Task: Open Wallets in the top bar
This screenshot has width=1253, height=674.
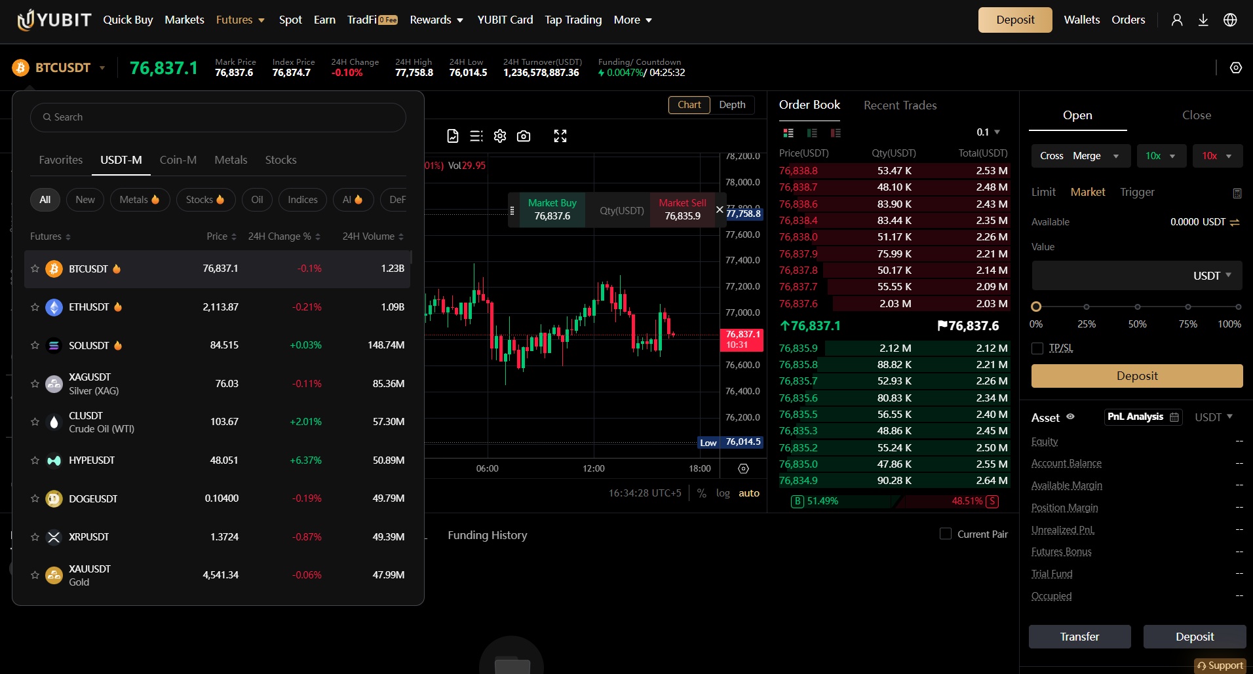Action: pos(1081,20)
